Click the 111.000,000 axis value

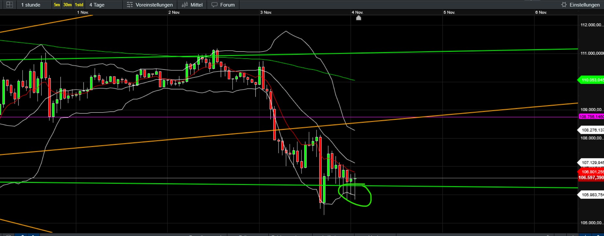(592, 53)
